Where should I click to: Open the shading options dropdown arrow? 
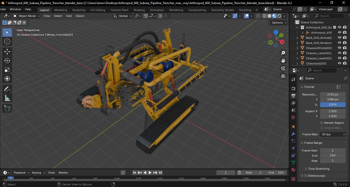point(284,16)
